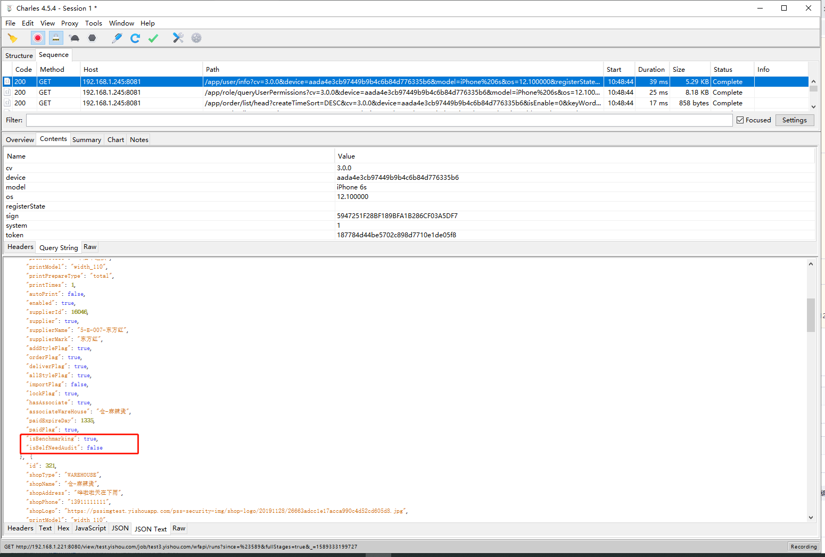Open the View menu
Image resolution: width=825 pixels, height=557 pixels.
pos(47,23)
